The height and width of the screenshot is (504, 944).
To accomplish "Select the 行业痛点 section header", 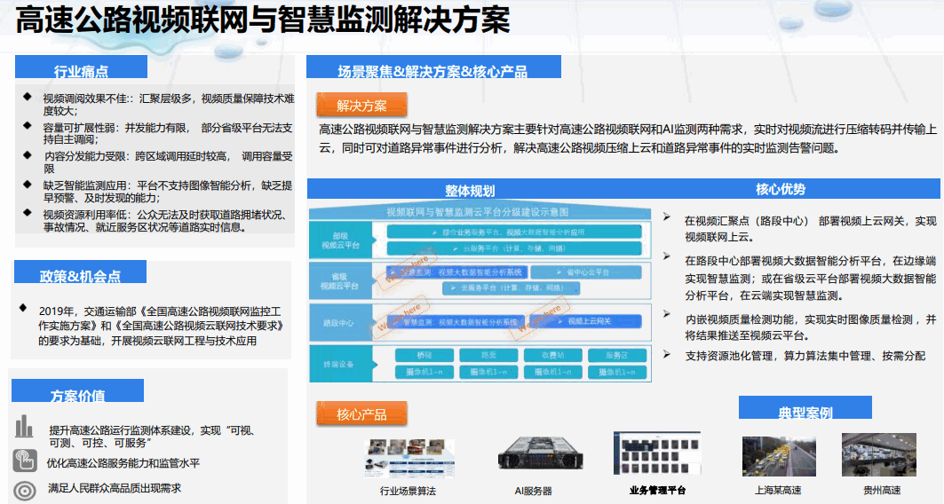I will pyautogui.click(x=81, y=70).
